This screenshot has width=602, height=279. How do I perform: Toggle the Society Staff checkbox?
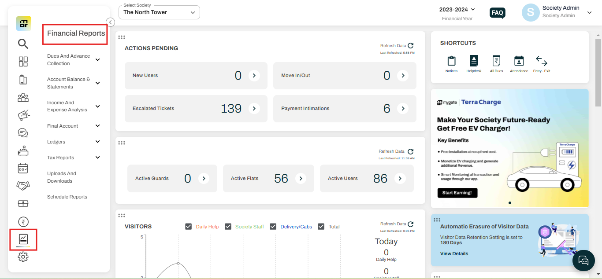[x=228, y=227]
